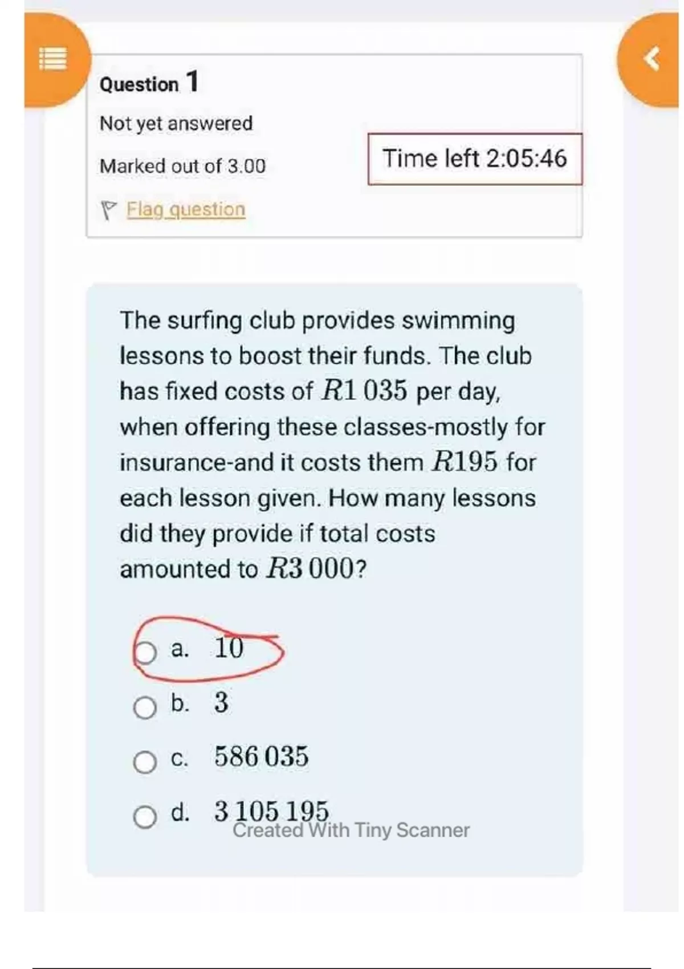Click the 'c.' option letter label

click(x=179, y=758)
